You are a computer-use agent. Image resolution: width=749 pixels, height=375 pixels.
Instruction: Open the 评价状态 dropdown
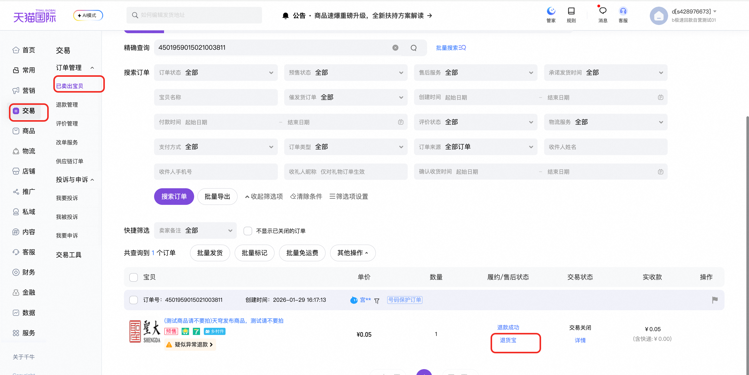[476, 122]
